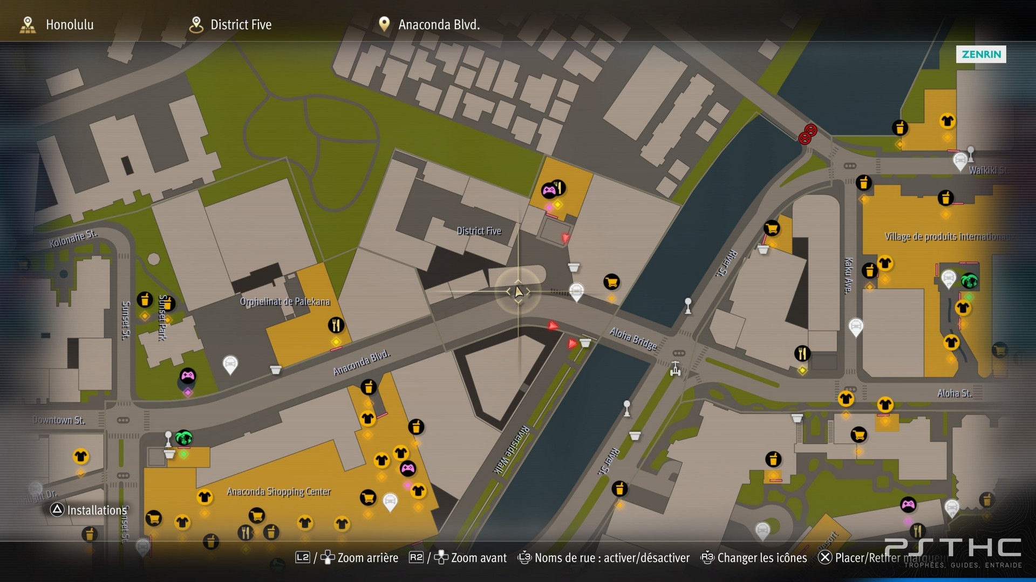Click the drink cup icon on Anaconda Blvd.
This screenshot has height=582, width=1036.
pos(369,387)
